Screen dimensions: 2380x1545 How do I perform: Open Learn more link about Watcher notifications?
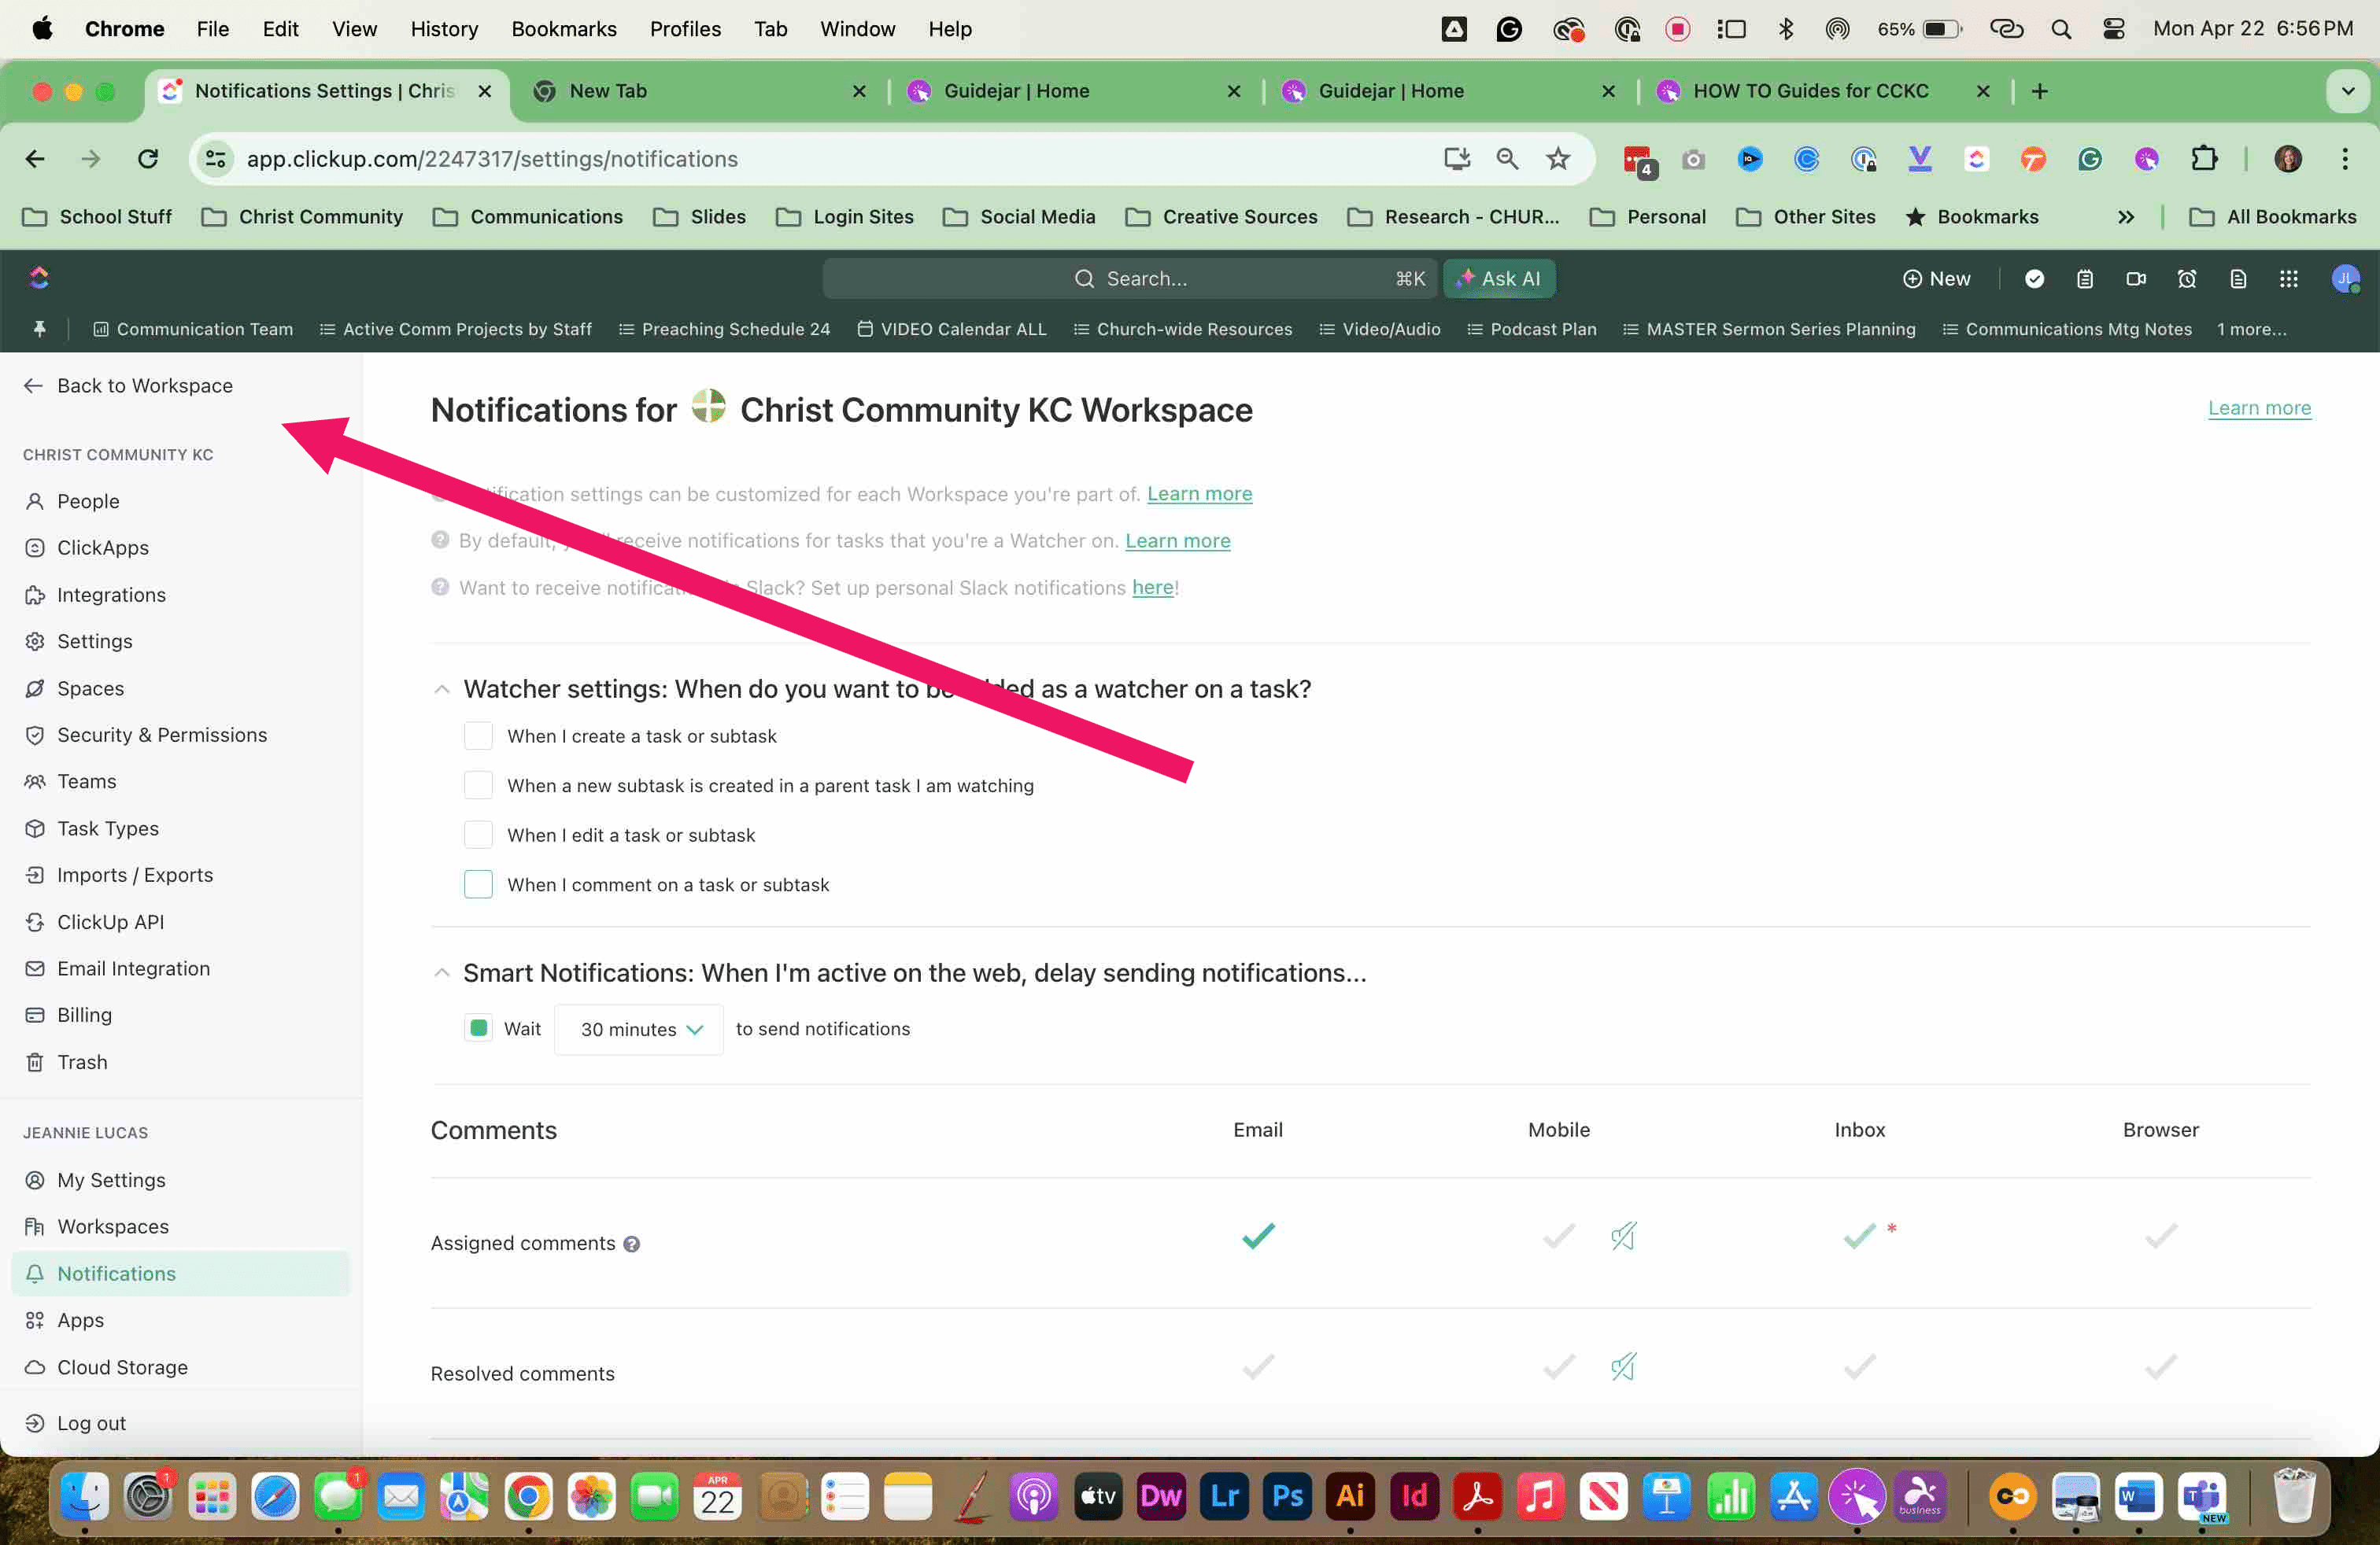[1177, 540]
